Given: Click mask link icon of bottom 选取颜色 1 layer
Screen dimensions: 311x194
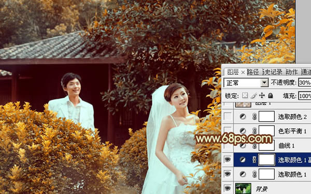Looking at the screenshot, I should (x=255, y=174).
